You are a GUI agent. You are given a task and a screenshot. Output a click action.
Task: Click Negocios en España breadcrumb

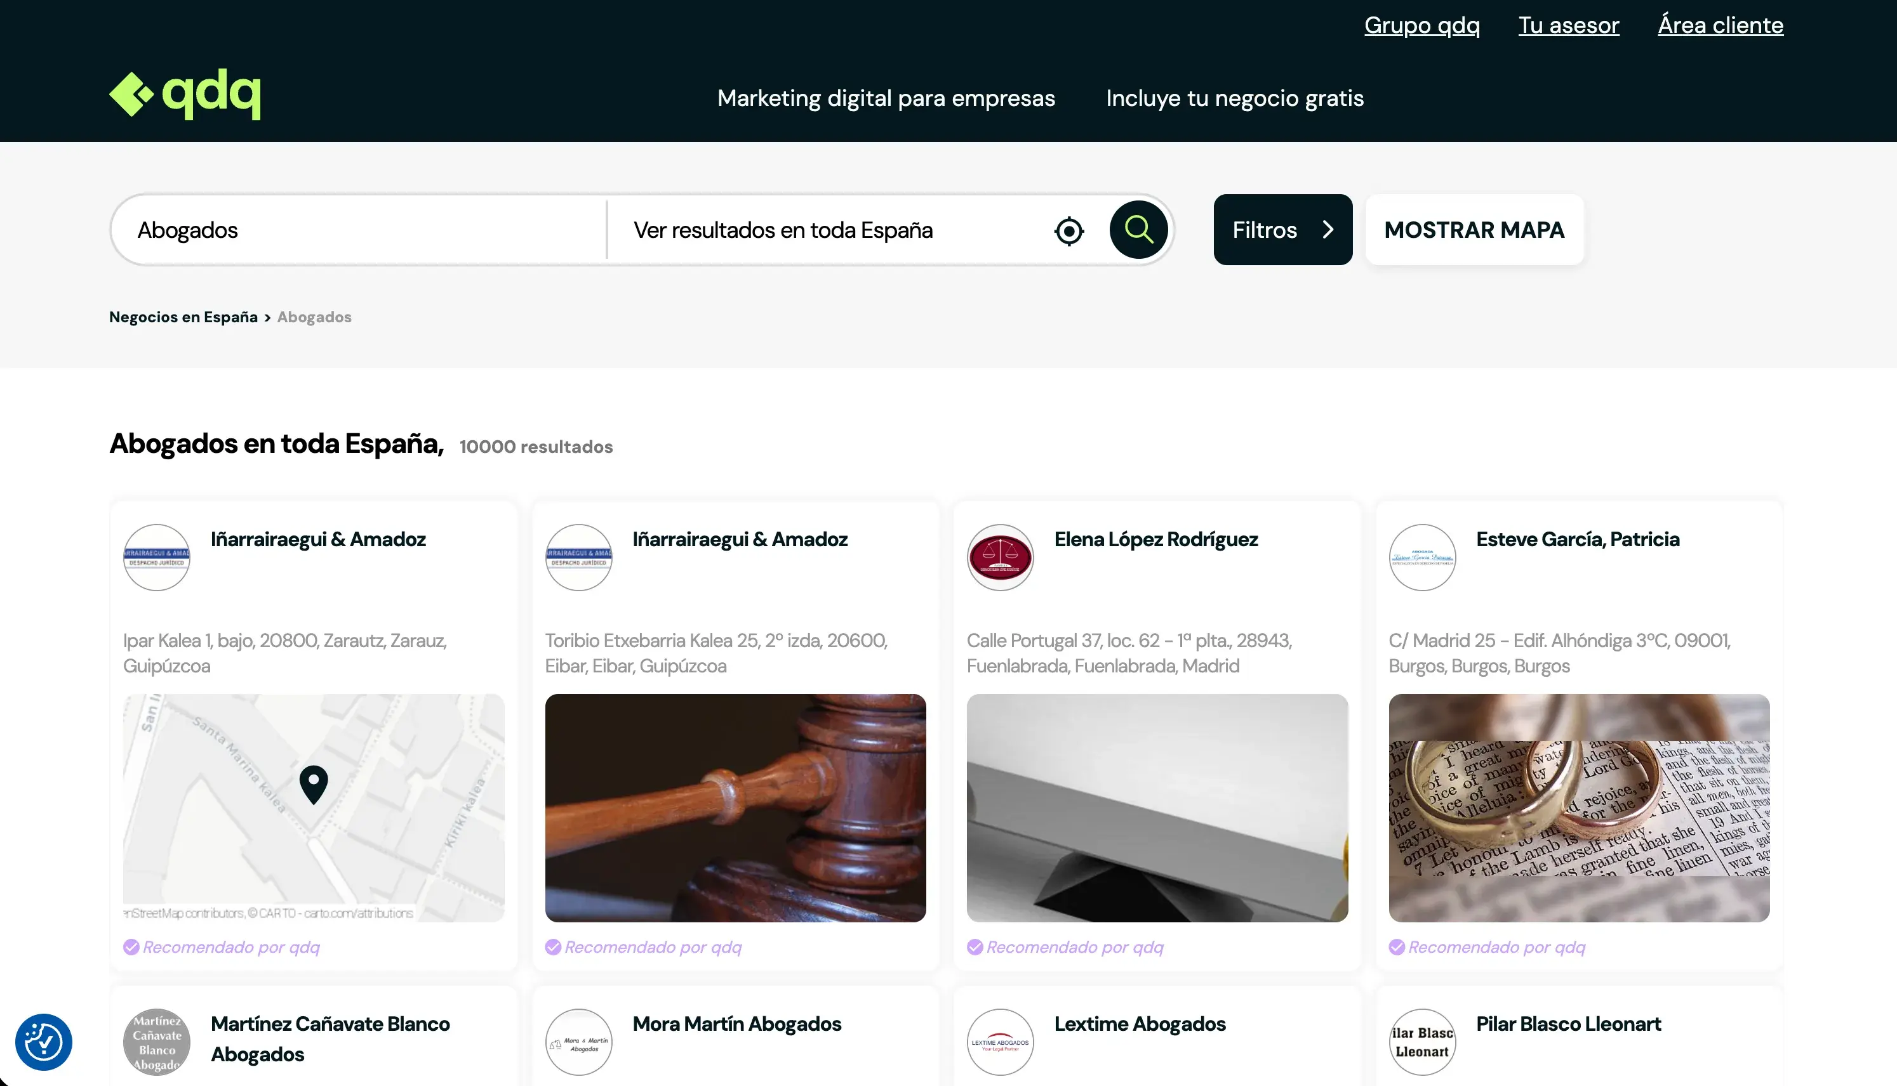pos(183,317)
